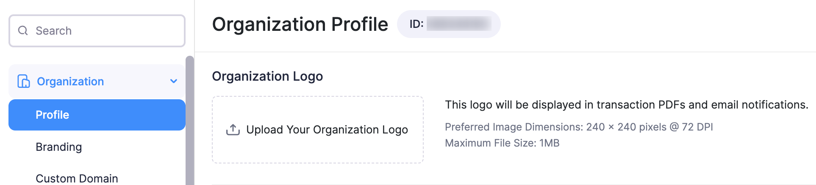Image resolution: width=816 pixels, height=185 pixels.
Task: Click the Organization Logo section heading
Action: (x=267, y=76)
